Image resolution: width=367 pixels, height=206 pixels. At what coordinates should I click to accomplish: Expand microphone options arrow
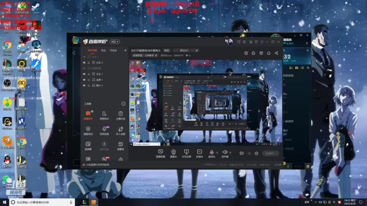(217, 153)
